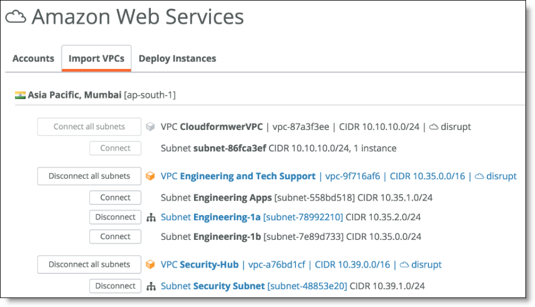Click the cloud icon before disrupt in Engineering VPC row
Viewport: 535px width, 307px height.
479,176
